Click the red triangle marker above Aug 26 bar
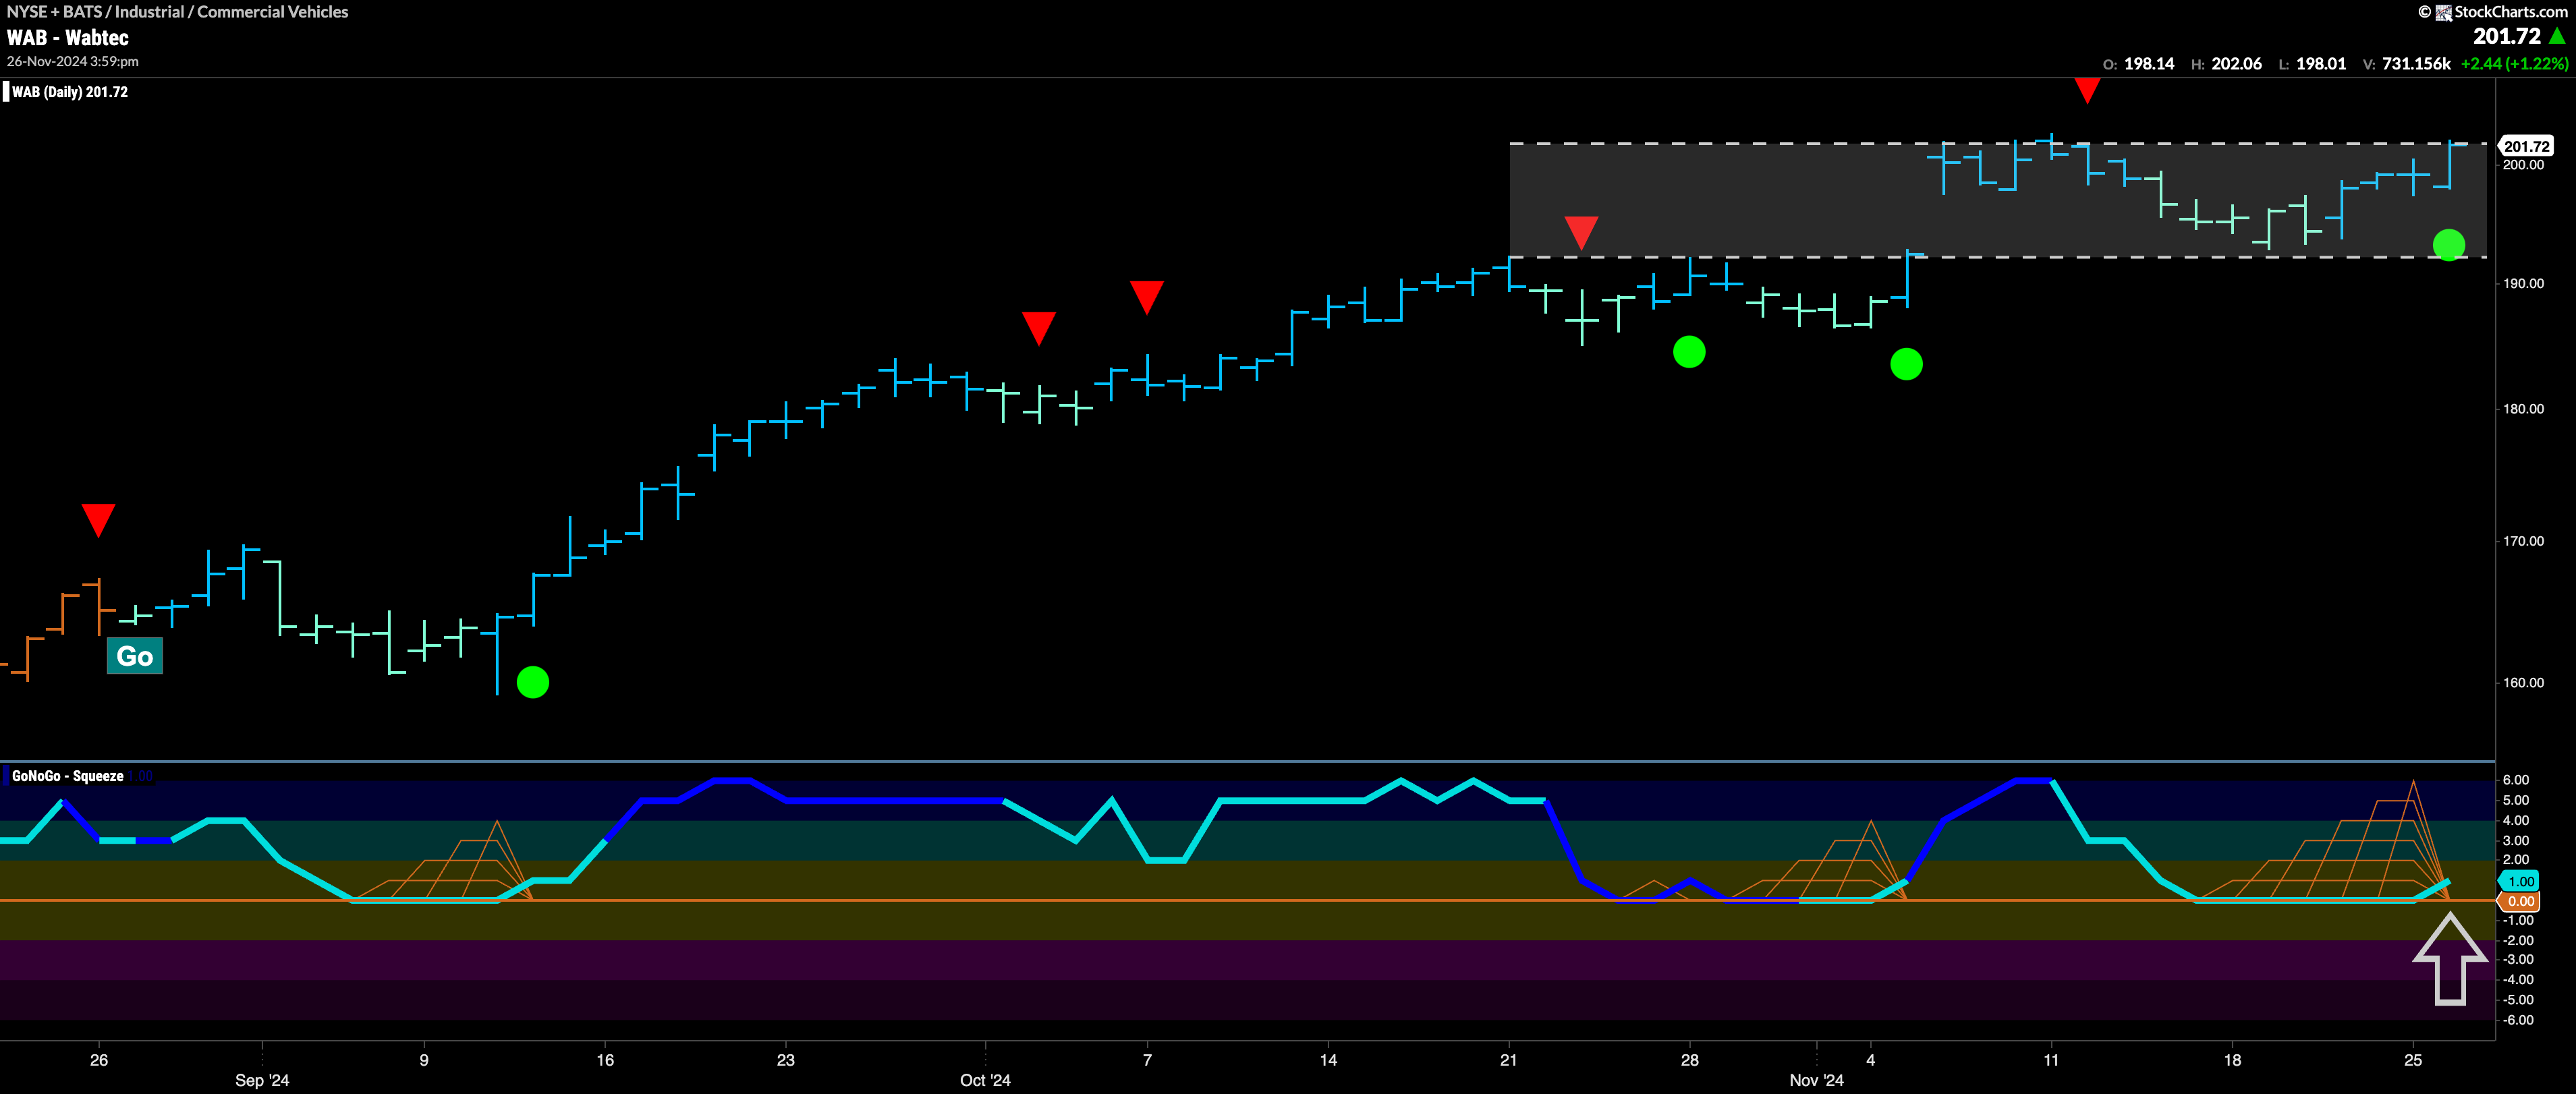Viewport: 2576px width, 1094px height. [x=98, y=520]
